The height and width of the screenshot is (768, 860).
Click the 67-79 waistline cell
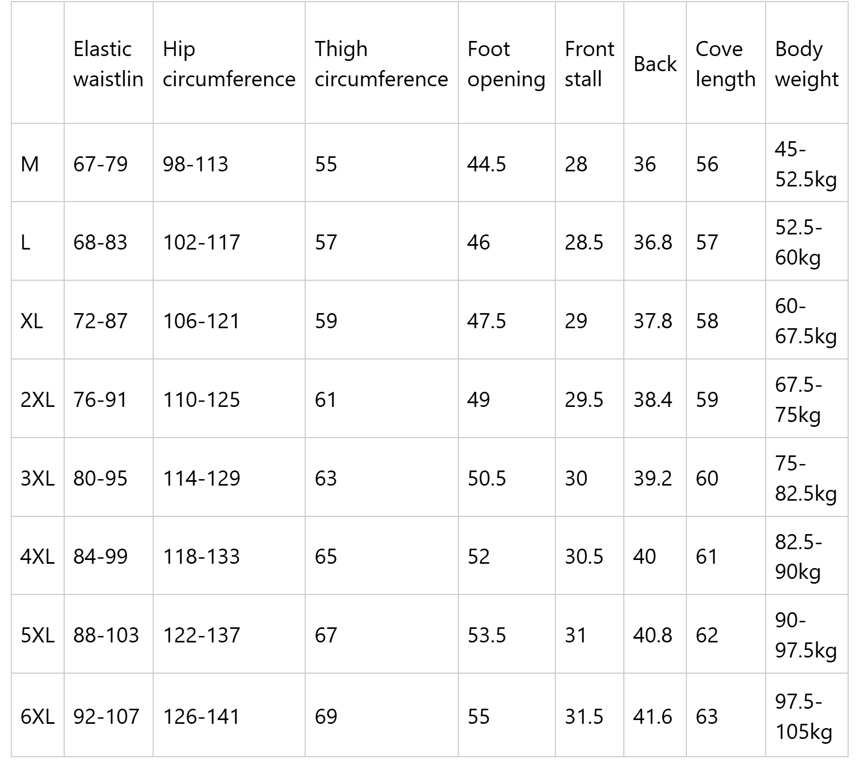(x=100, y=164)
